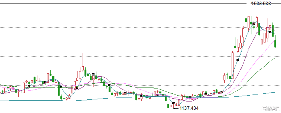Screen dimensions: 281x113
Task: Select the last green candle on the right
Action: 275,43
